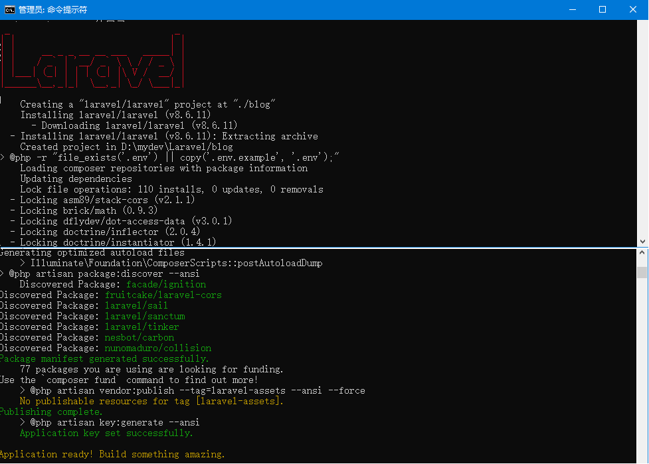Click green 'laravel/sanctum' package name
The width and height of the screenshot is (649, 464).
pos(145,317)
